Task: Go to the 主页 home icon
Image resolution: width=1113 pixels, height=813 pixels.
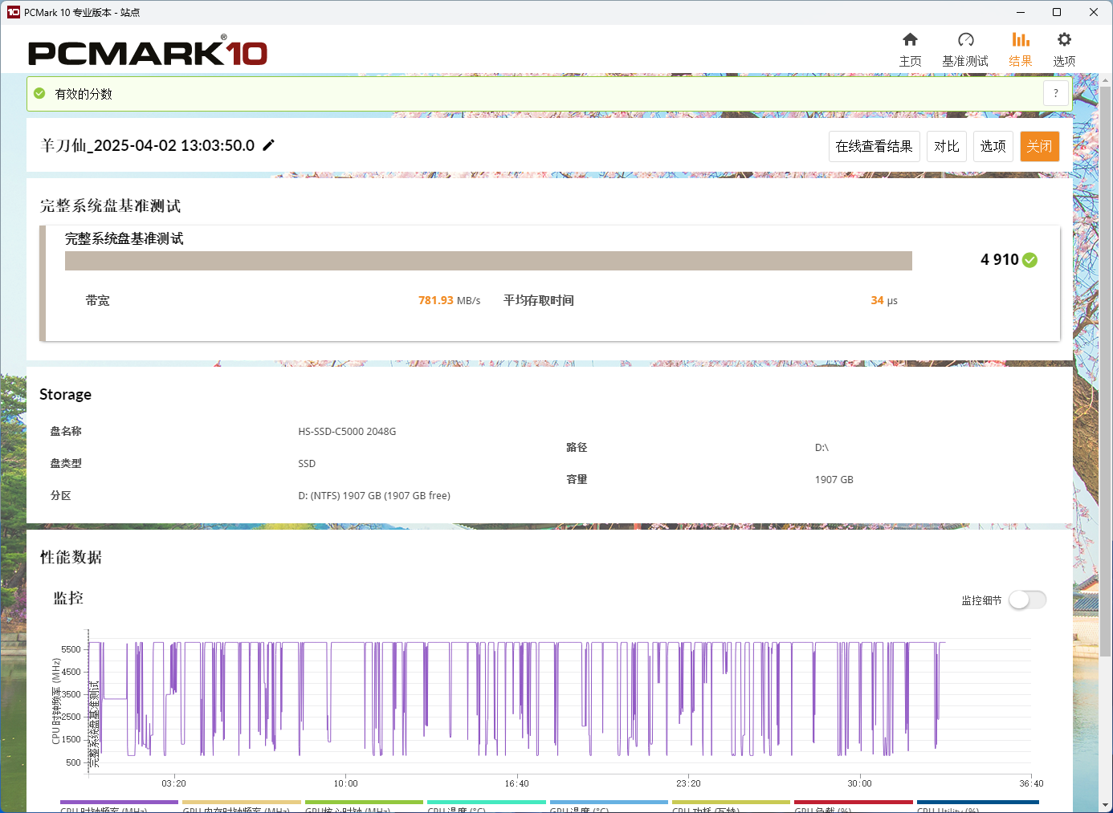Action: (x=910, y=39)
